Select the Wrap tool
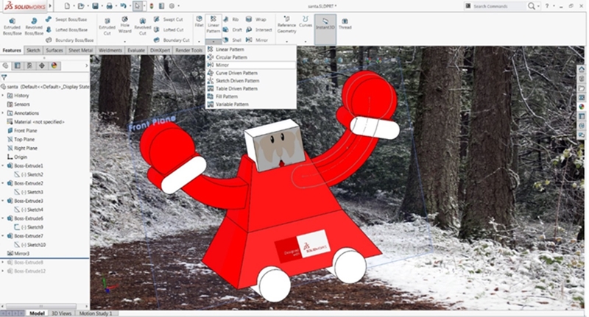This screenshot has height=317, width=589. [x=255, y=20]
